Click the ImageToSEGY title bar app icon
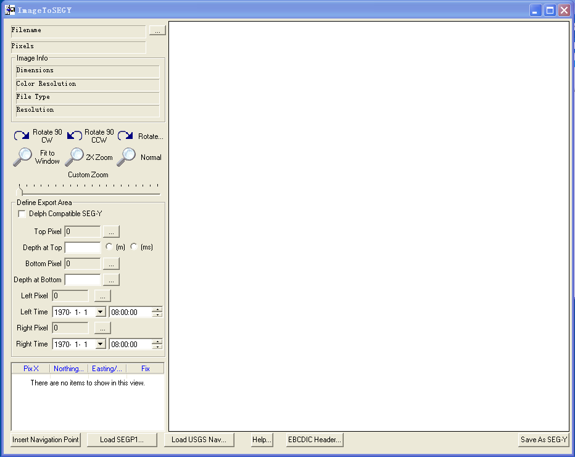Image resolution: width=575 pixels, height=457 pixels. (9, 10)
